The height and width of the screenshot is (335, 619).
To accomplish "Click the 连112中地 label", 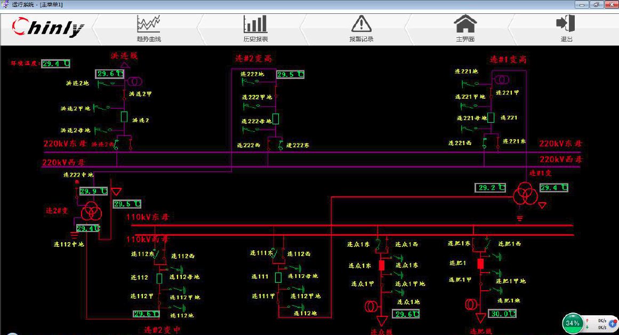I will 69,244.
